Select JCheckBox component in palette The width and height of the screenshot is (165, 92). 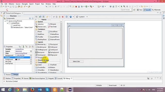40,70
